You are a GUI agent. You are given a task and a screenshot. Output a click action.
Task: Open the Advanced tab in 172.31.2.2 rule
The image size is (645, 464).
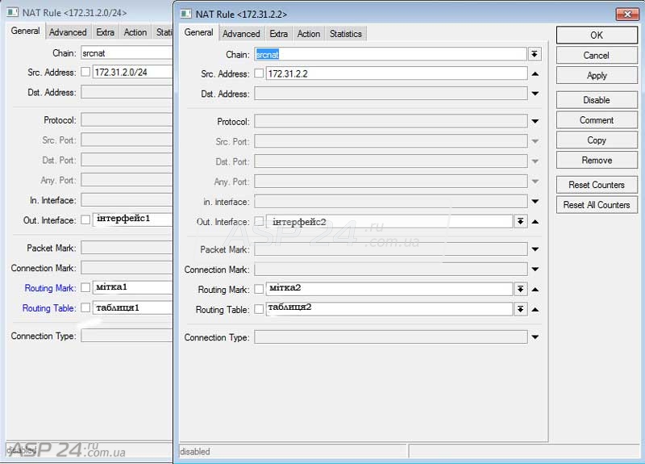241,34
